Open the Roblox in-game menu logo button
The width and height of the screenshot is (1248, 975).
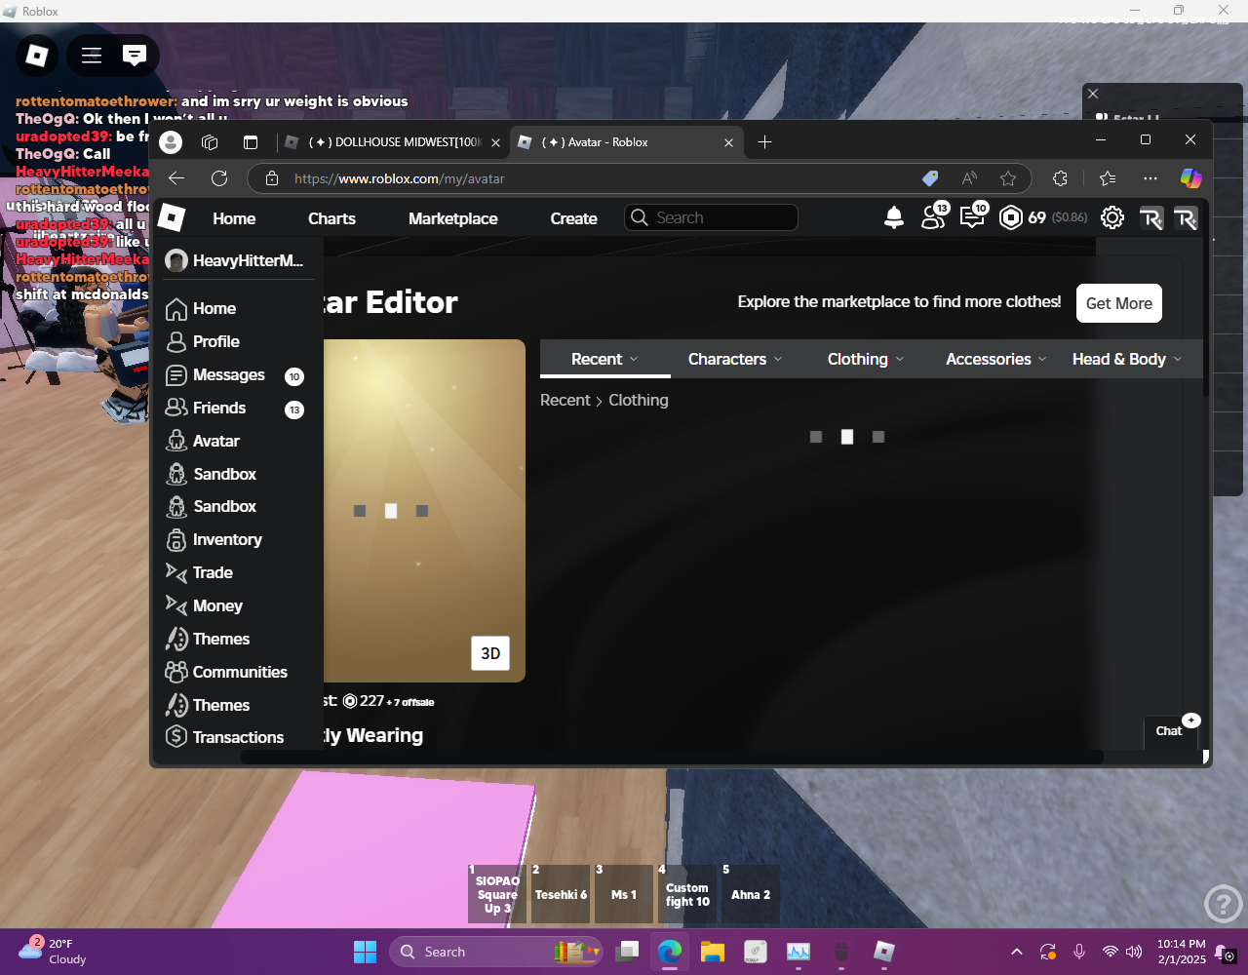pyautogui.click(x=37, y=56)
